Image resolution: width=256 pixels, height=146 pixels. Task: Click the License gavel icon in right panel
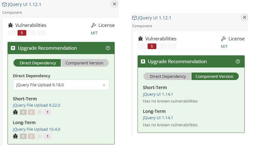[x=223, y=39]
